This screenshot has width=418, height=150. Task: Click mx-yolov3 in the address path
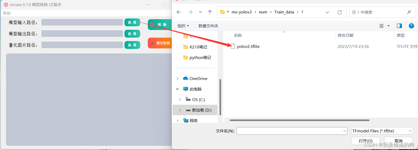[x=242, y=12]
